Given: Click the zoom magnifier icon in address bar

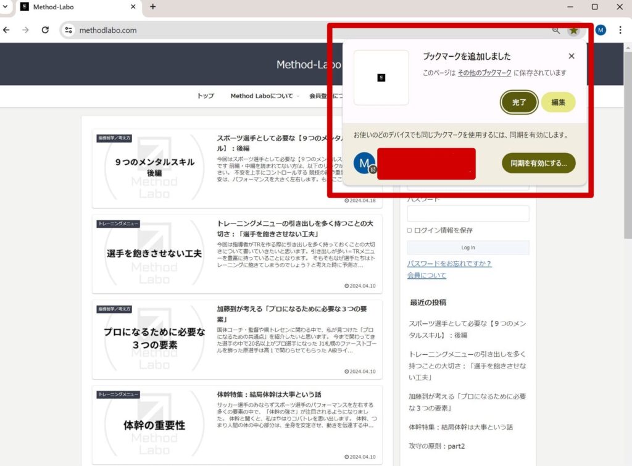Looking at the screenshot, I should pyautogui.click(x=556, y=30).
